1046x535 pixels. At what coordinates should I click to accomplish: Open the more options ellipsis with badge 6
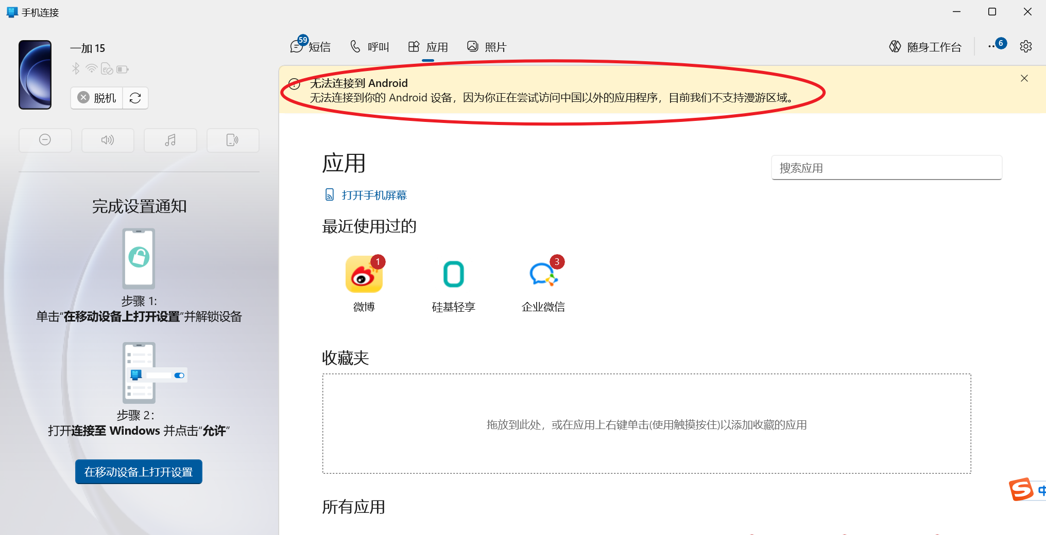pos(996,46)
